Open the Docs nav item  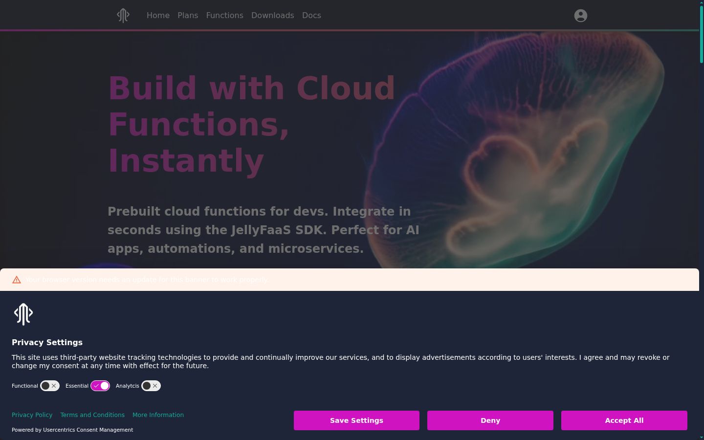[x=311, y=16]
